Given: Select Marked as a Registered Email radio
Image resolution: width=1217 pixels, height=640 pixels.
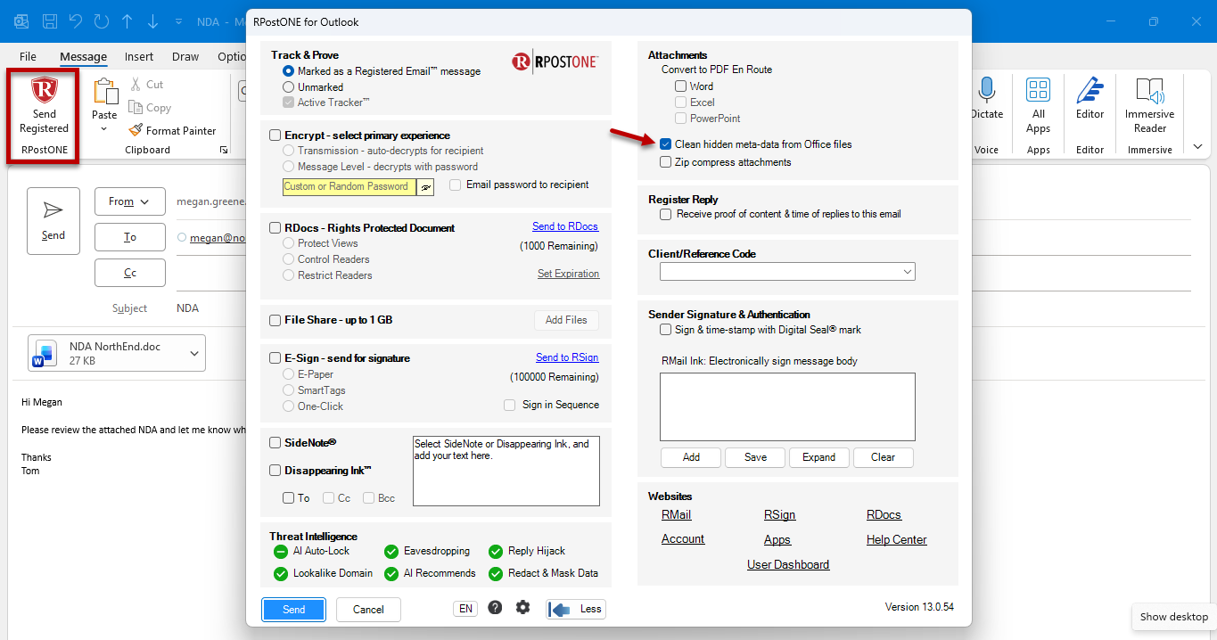Looking at the screenshot, I should [x=288, y=70].
